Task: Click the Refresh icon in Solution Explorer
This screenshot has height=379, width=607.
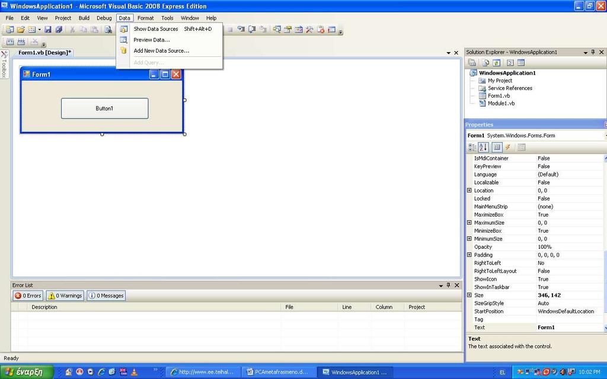Action: [x=497, y=63]
